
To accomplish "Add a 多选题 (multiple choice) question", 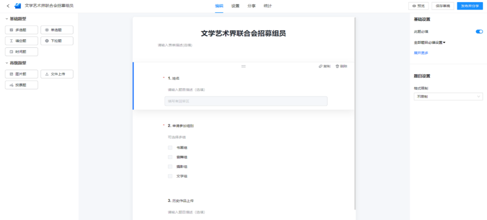I will [x=21, y=30].
